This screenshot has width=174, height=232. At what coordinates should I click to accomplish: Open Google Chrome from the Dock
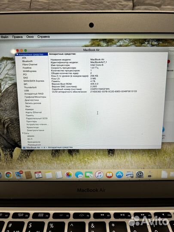pos(9,175)
